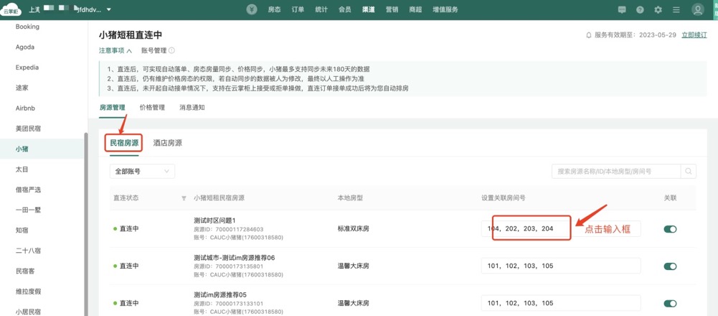This screenshot has width=718, height=316.
Task: Toggle 关联 switch for 测试时区问题1
Action: click(670, 229)
